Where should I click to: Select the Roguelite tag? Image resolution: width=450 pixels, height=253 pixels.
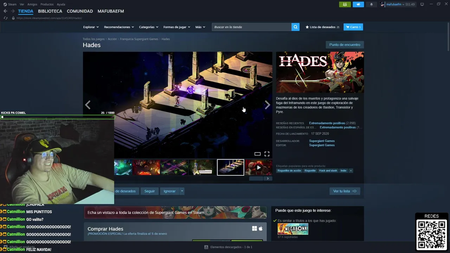310,171
